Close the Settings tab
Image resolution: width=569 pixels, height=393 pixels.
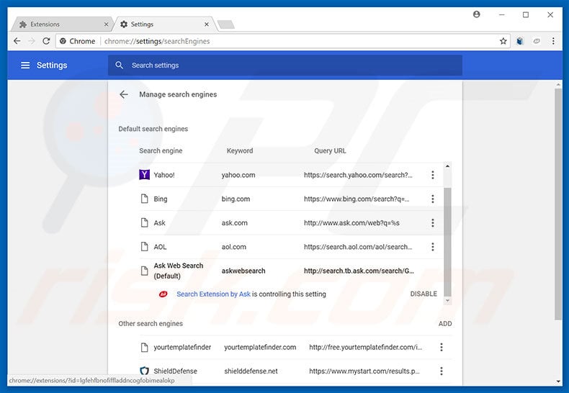coord(207,24)
